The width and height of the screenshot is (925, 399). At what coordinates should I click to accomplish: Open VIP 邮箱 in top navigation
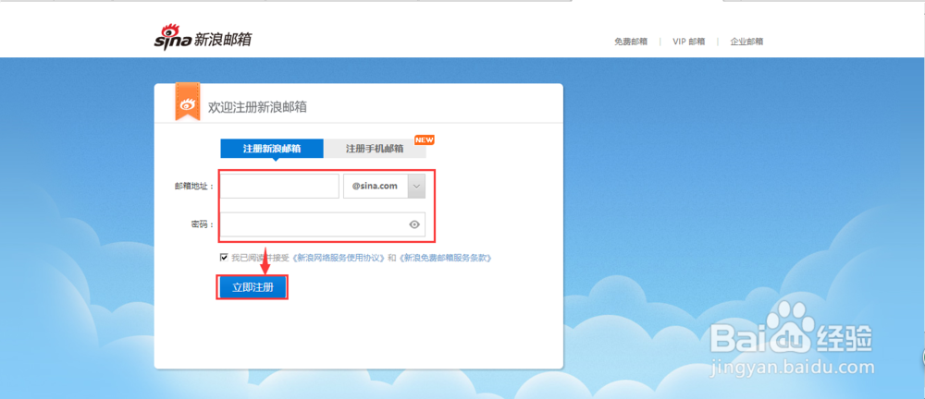click(x=688, y=42)
